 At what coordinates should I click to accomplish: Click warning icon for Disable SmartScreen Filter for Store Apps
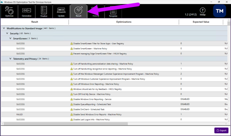coord(71,43)
